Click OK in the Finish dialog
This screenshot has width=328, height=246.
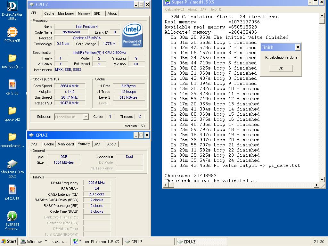click(x=281, y=68)
